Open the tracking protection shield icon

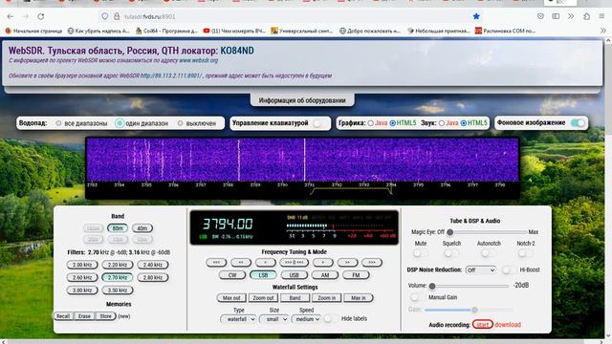pos(104,16)
